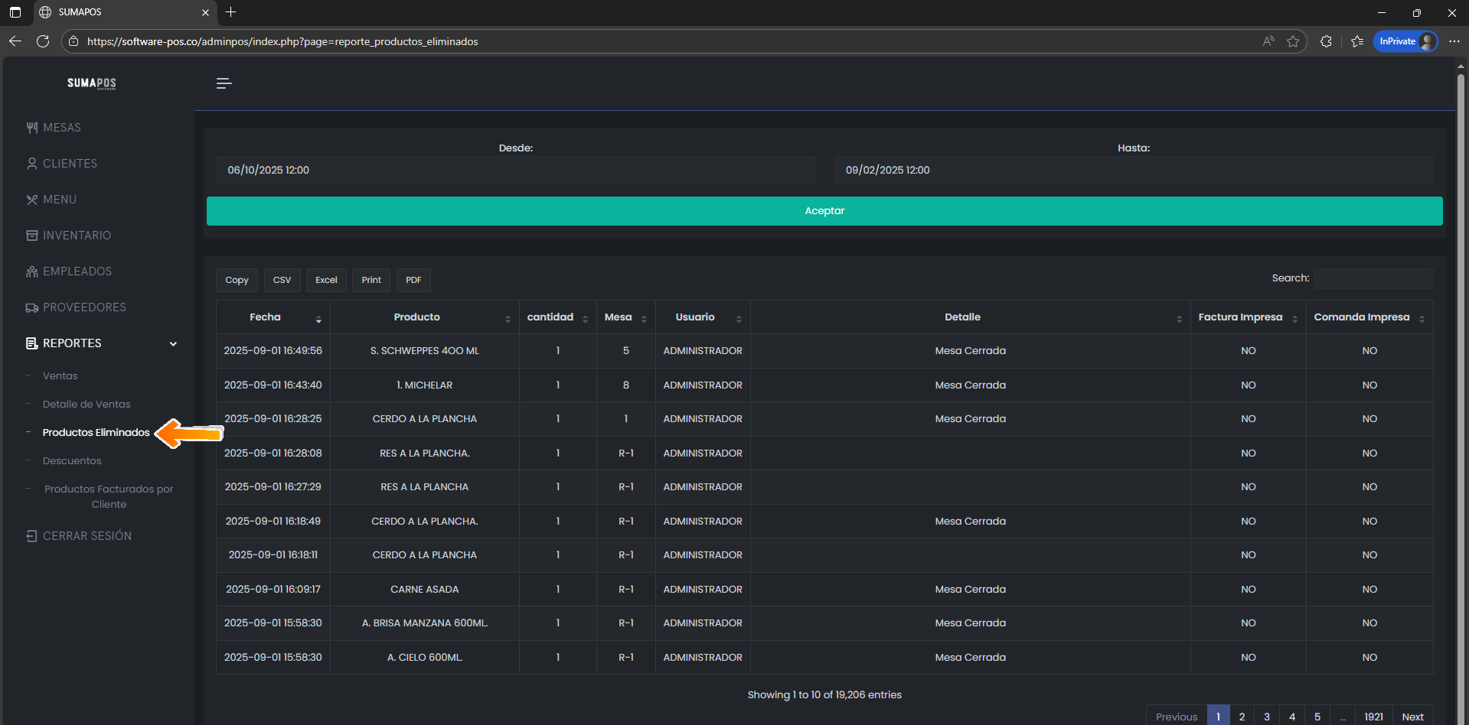The width and height of the screenshot is (1469, 725).
Task: Export table using Excel button
Action: click(326, 280)
